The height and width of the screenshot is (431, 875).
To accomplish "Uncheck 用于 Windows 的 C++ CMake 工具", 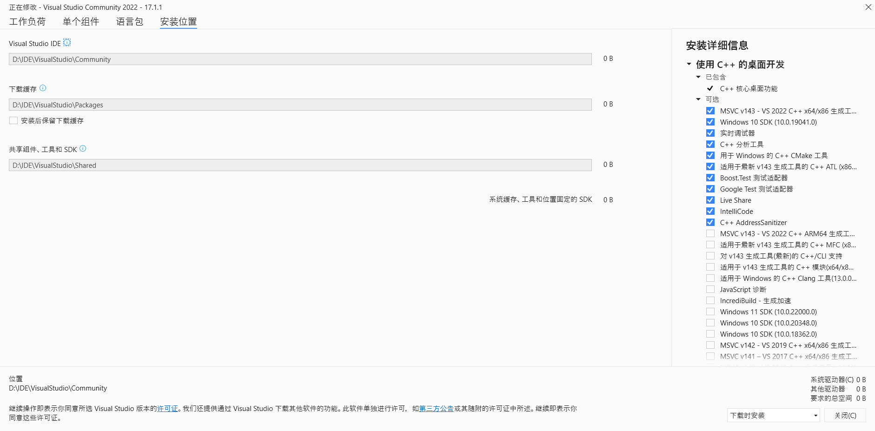I will tap(710, 155).
